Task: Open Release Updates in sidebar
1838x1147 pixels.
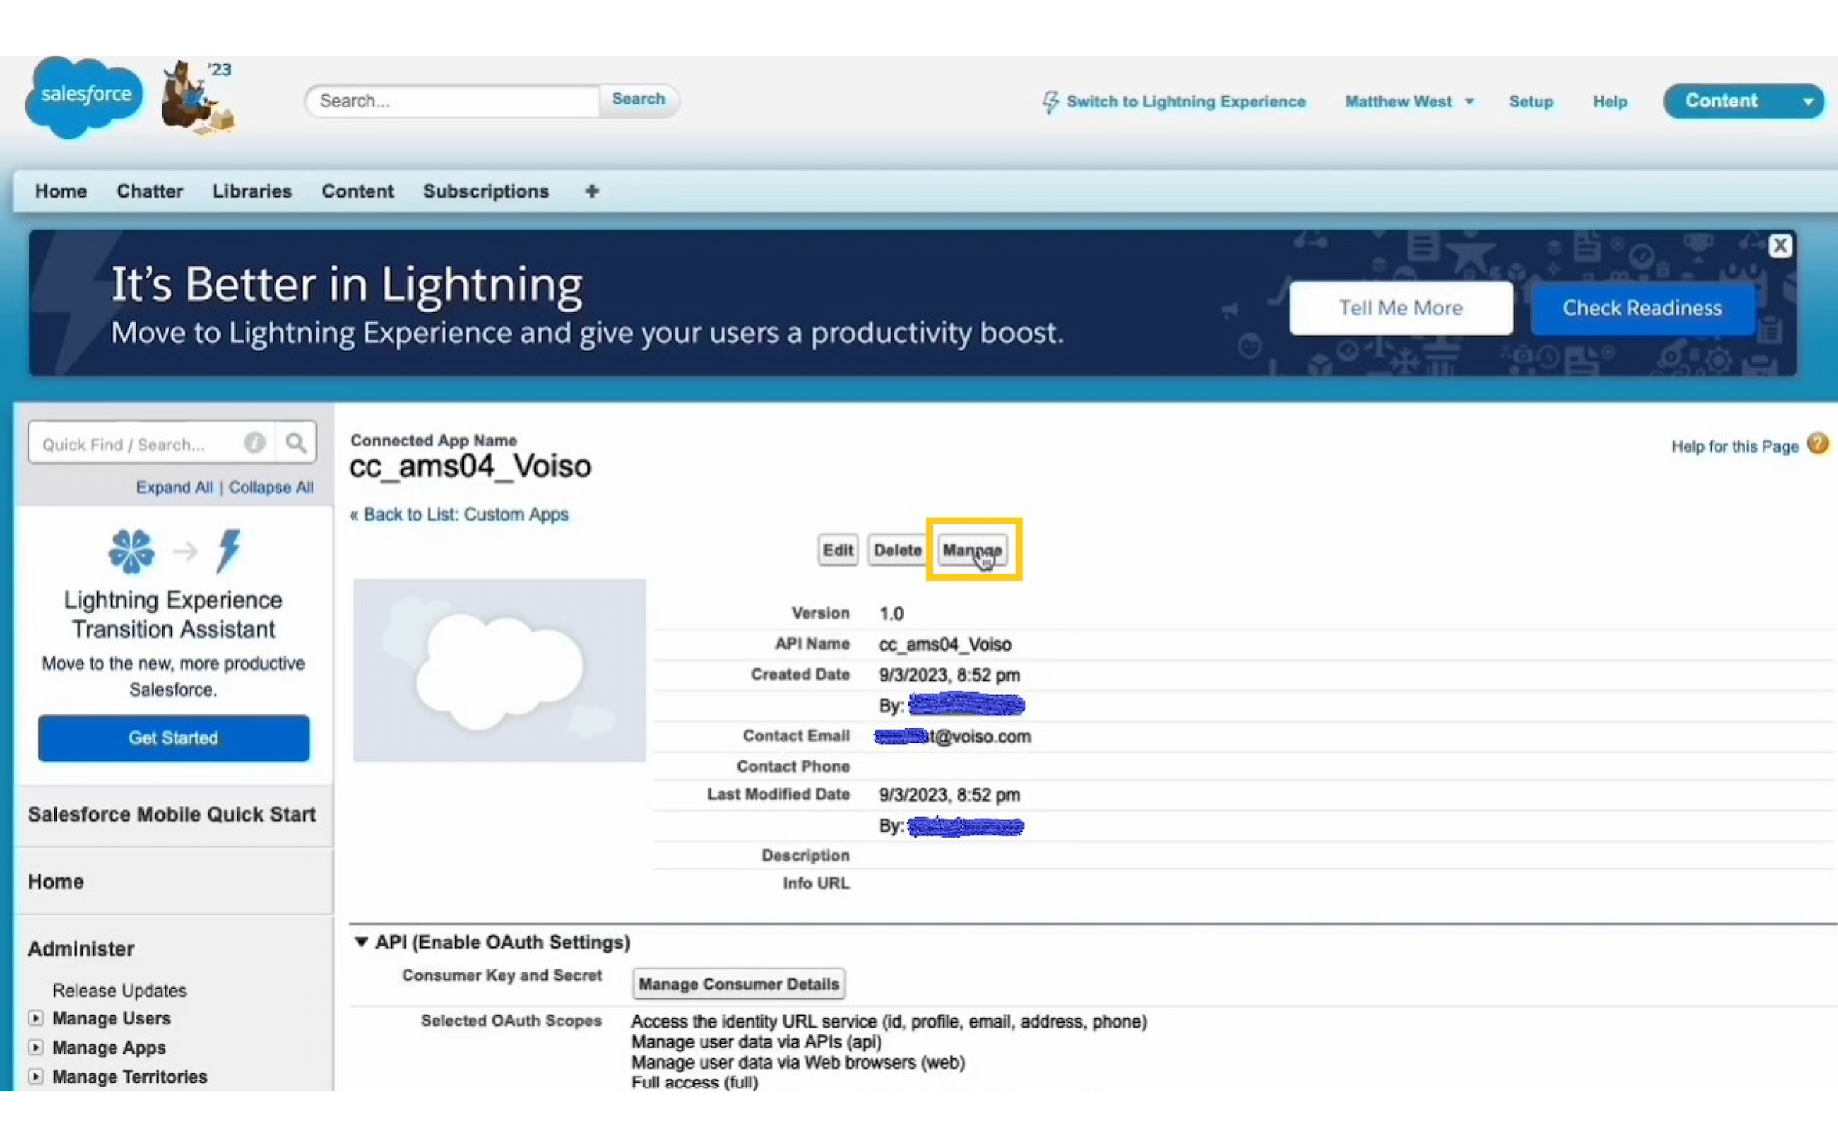Action: 119,991
